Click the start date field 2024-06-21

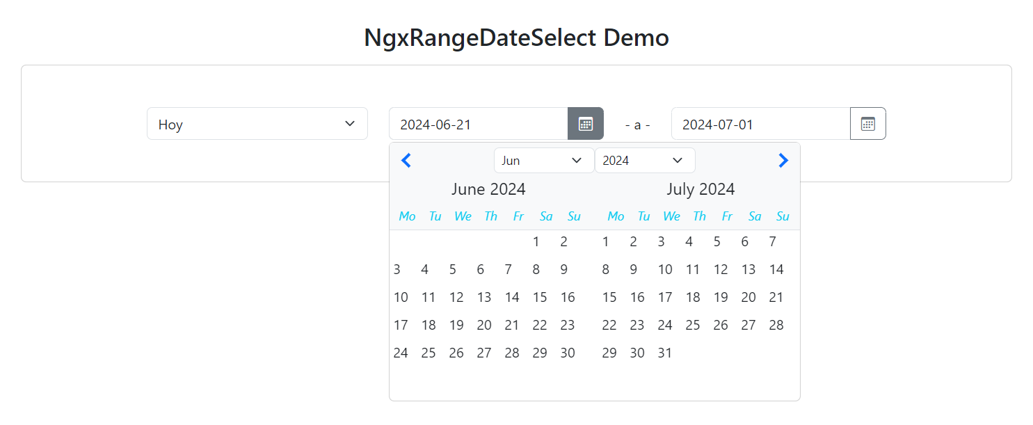(479, 124)
